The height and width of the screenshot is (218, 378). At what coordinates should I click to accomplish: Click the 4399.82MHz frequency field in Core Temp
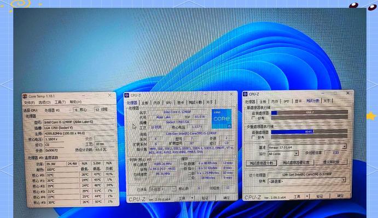coord(79,133)
